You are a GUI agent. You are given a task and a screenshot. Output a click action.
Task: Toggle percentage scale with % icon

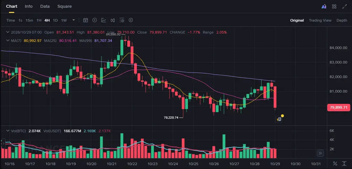pos(335,164)
